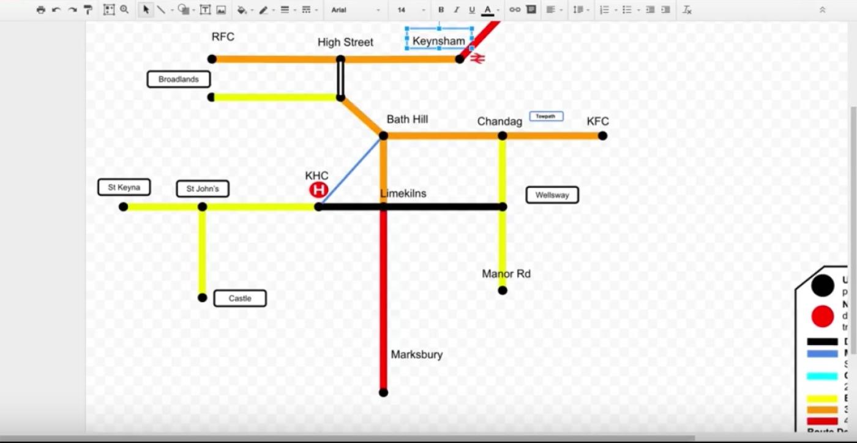Add a comment
The height and width of the screenshot is (443, 857).
click(x=532, y=10)
